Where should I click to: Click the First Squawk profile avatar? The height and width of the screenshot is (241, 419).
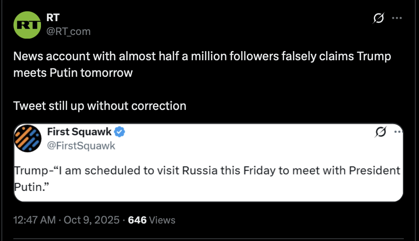(28, 138)
